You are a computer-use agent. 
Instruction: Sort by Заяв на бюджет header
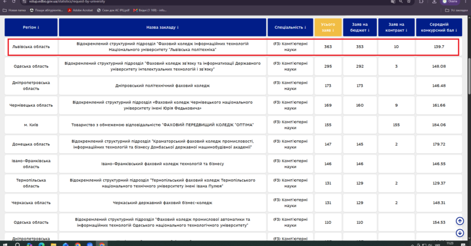click(360, 27)
